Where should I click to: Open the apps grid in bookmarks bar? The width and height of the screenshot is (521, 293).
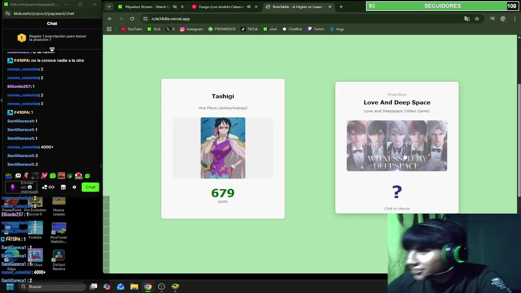pyautogui.click(x=109, y=29)
